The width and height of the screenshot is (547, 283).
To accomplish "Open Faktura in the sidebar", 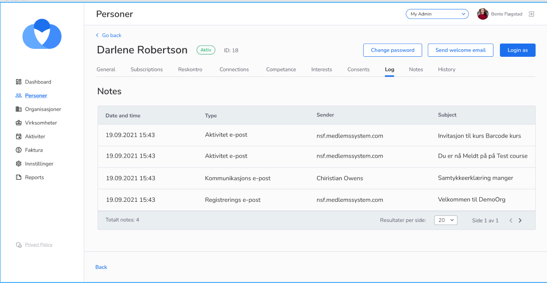I will 34,150.
